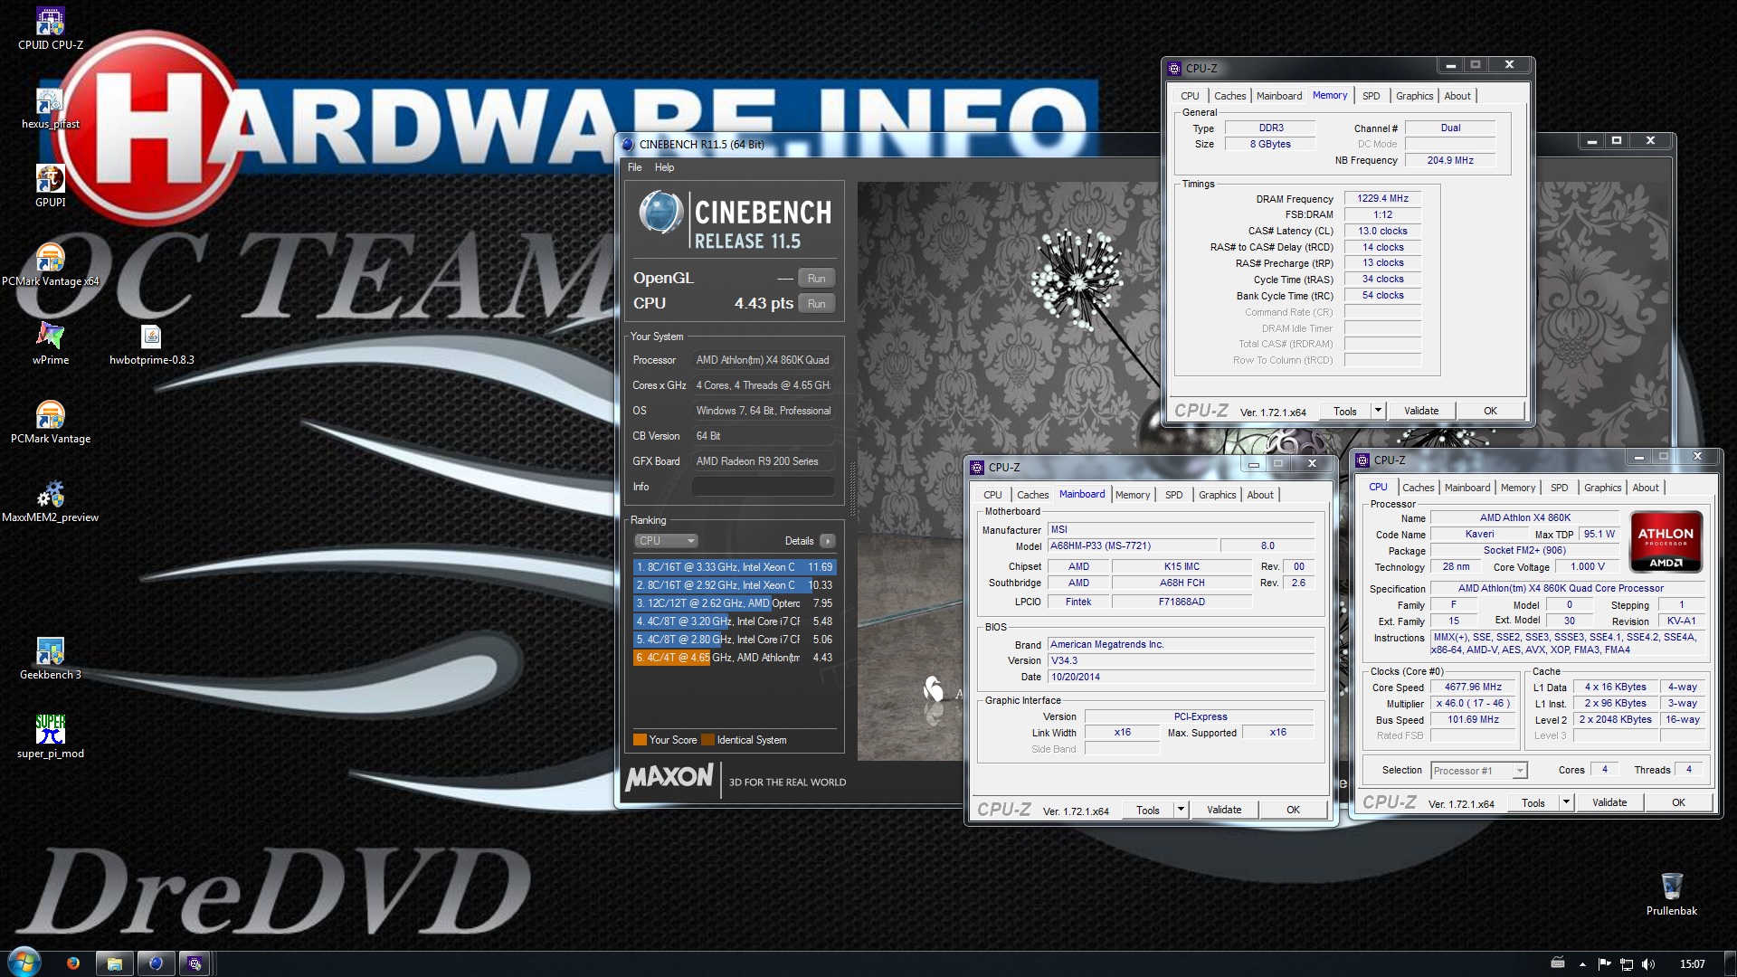The height and width of the screenshot is (977, 1737).
Task: Click Tools button in CPU tab window
Action: (x=1533, y=802)
